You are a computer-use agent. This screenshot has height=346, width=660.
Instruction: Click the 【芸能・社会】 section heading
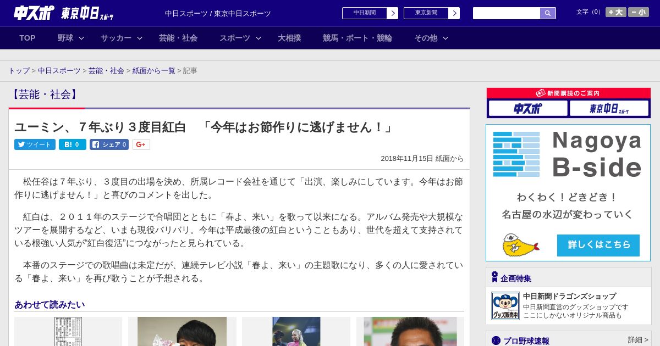tap(45, 94)
